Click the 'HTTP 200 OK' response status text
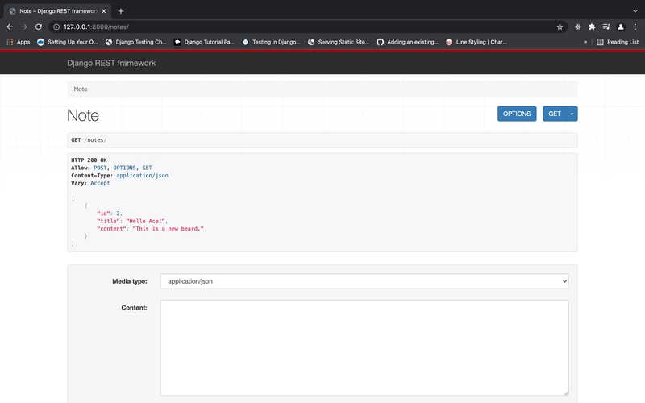Image resolution: width=645 pixels, height=403 pixels. point(89,160)
